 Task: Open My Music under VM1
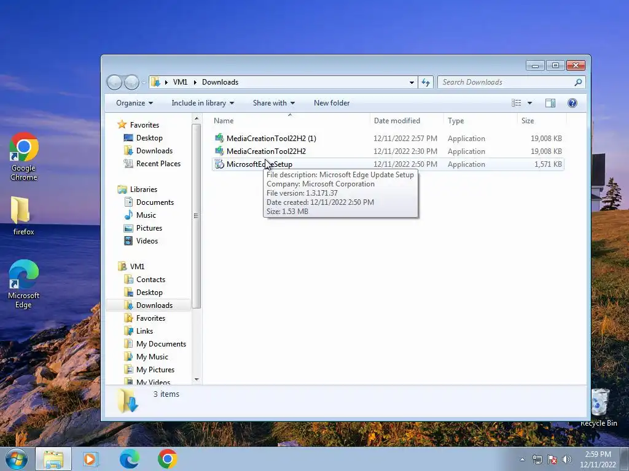[x=152, y=356]
